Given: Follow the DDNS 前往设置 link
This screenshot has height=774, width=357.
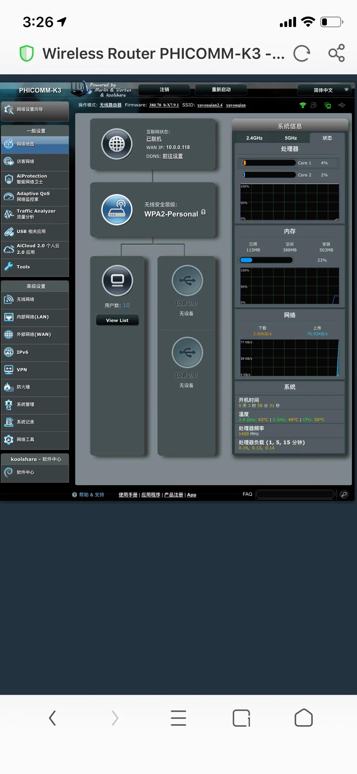Looking at the screenshot, I should pos(173,156).
